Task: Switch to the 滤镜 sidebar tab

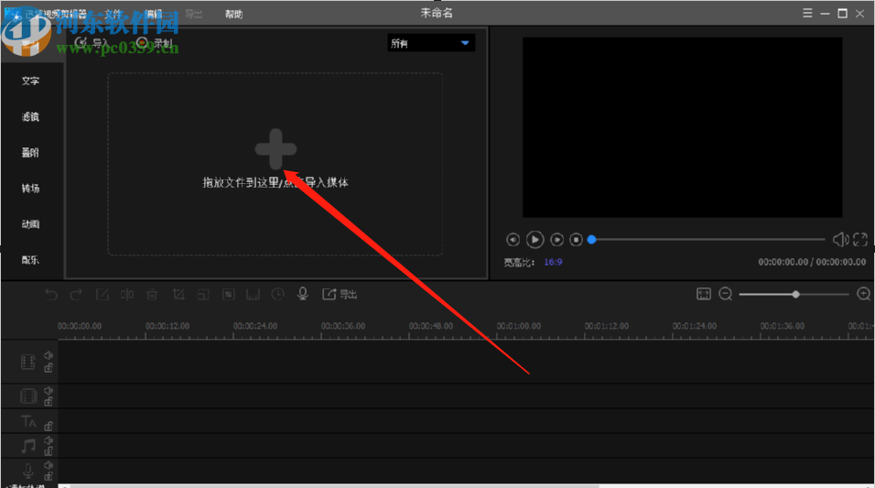Action: [x=31, y=116]
